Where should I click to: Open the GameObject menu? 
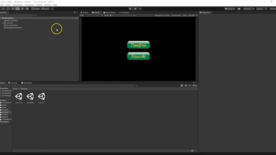coord(18,5)
